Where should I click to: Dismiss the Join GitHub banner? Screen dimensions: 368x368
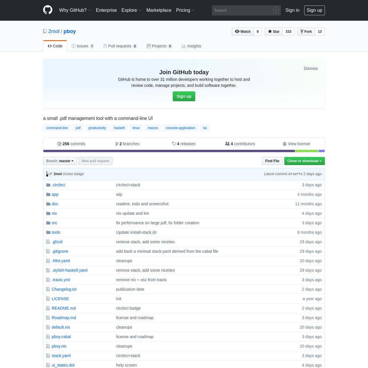click(x=311, y=68)
